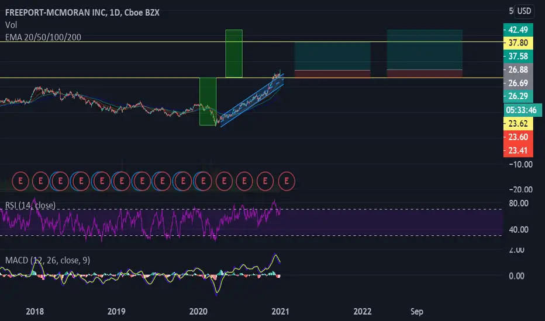Screen dimensions: 545x321
Task: Click the earnings E marker above 2019
Action: pyautogui.click(x=122, y=181)
